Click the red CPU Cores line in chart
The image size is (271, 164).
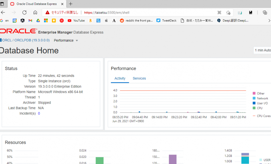coord(183,90)
